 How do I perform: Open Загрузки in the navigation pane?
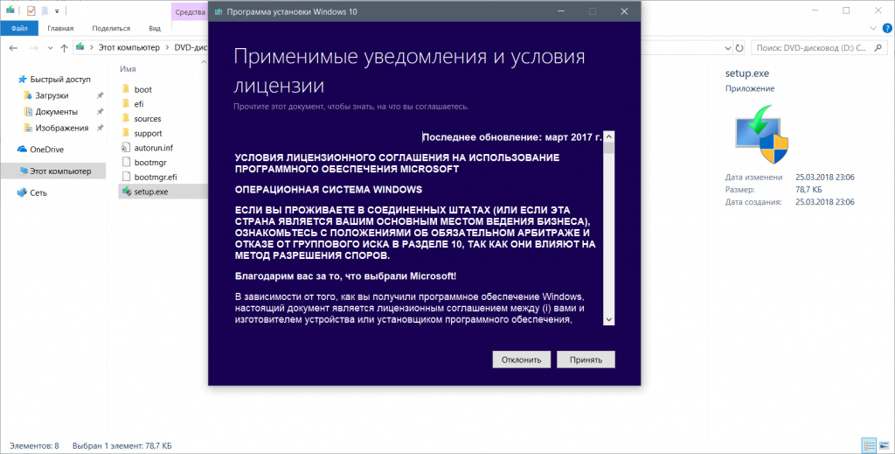click(52, 95)
